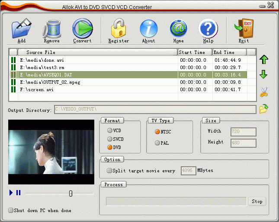279x222 pixels.
Task: Click the status icon beside test3.rm
Action: coord(13,67)
